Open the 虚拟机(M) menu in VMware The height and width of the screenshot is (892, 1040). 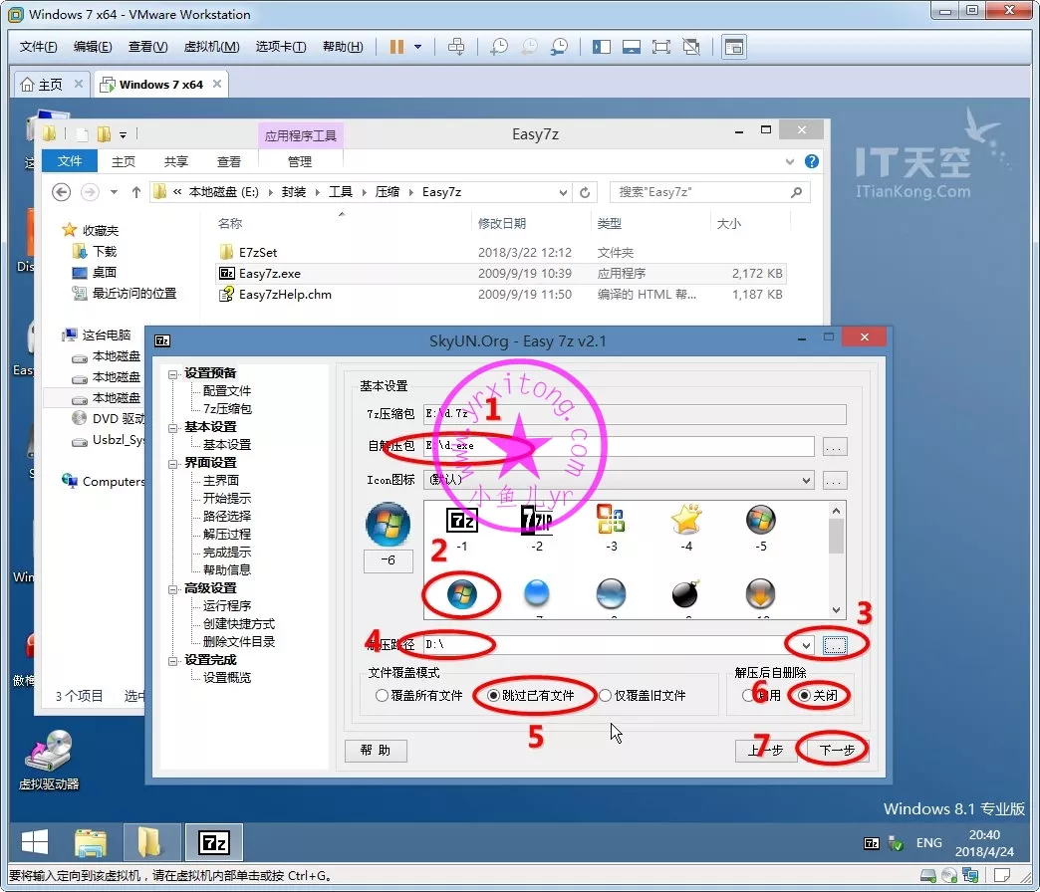tap(211, 47)
